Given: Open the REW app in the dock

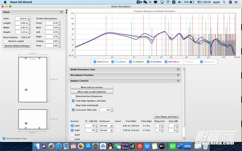Looking at the screenshot, I should (125, 146).
